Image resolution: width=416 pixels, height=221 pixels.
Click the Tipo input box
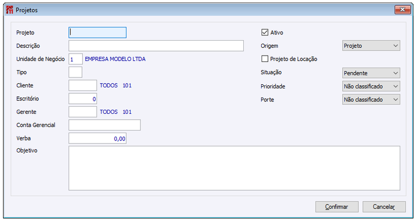click(75, 72)
